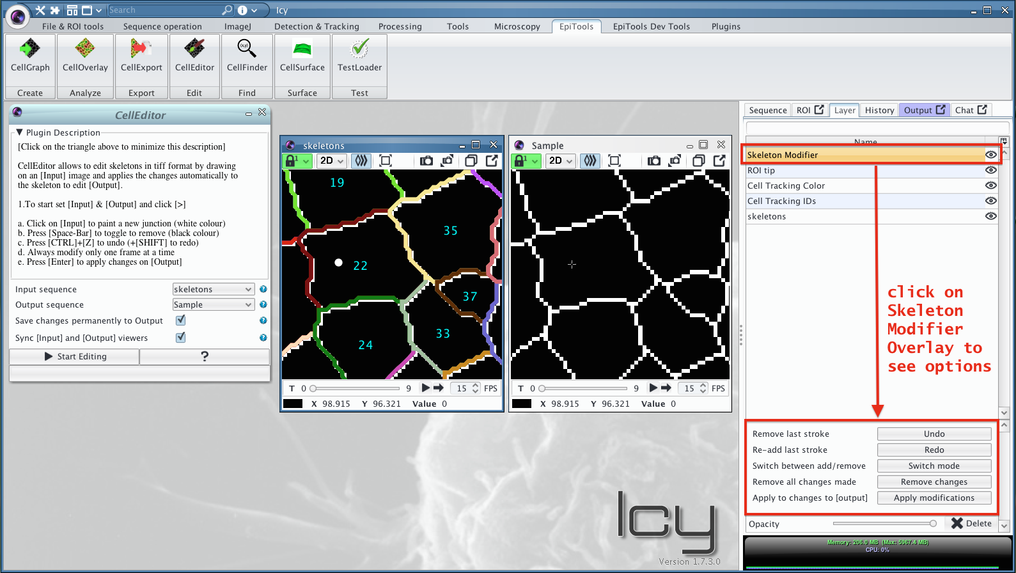The height and width of the screenshot is (573, 1016).
Task: Fit image to canvas in Sample viewer
Action: coord(614,161)
